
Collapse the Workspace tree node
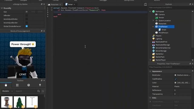(150, 12)
